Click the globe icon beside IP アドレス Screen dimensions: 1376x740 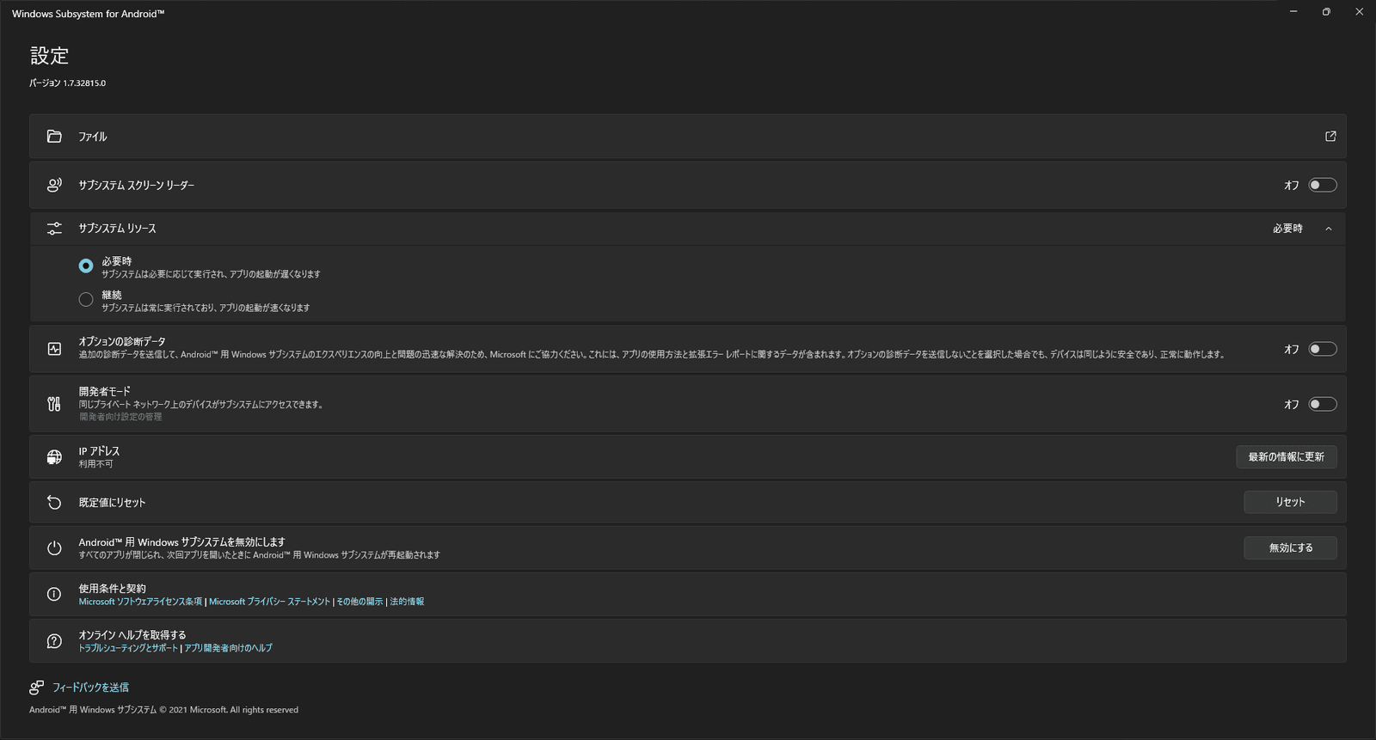pyautogui.click(x=54, y=457)
